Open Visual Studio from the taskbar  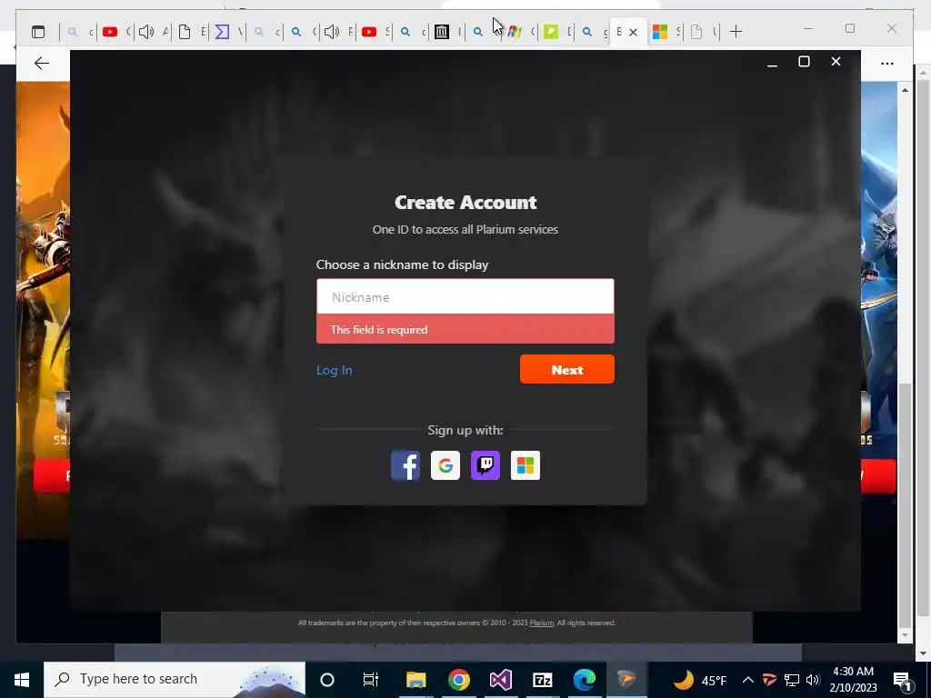tap(501, 680)
